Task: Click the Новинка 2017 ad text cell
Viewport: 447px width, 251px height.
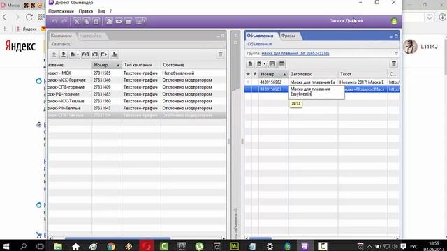Action: (362, 82)
